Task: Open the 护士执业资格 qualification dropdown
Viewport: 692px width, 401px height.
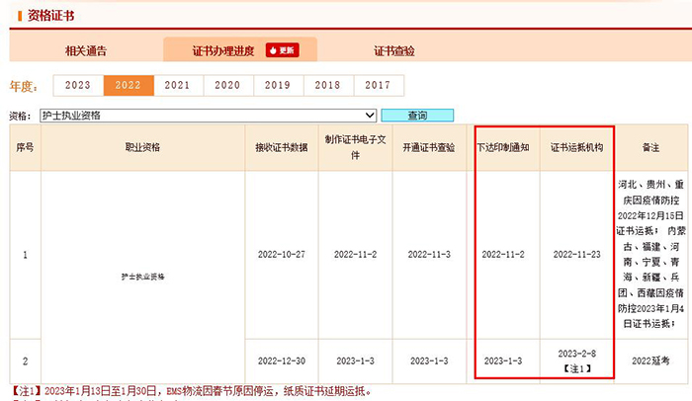Action: tap(208, 116)
